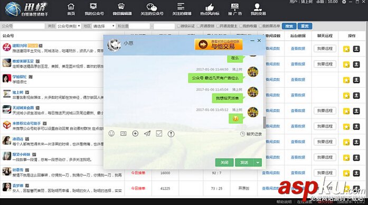Star the 爆笑小师妹 row
The height and width of the screenshot is (205, 368).
click(346, 157)
